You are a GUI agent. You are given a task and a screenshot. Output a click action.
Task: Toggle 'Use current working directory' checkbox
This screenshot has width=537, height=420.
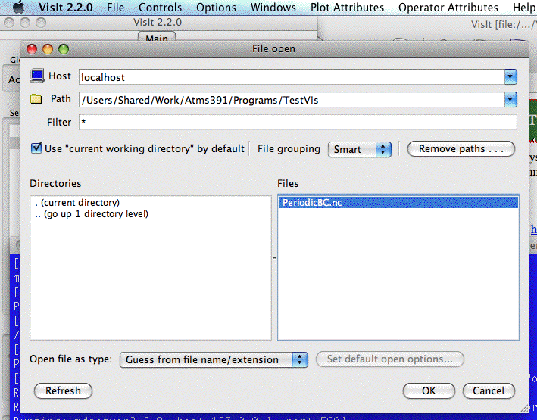click(x=36, y=148)
